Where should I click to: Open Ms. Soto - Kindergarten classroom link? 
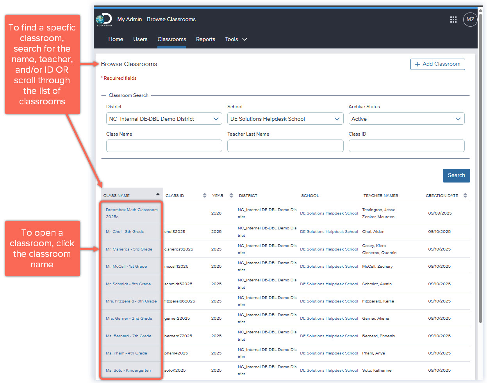[x=128, y=370]
